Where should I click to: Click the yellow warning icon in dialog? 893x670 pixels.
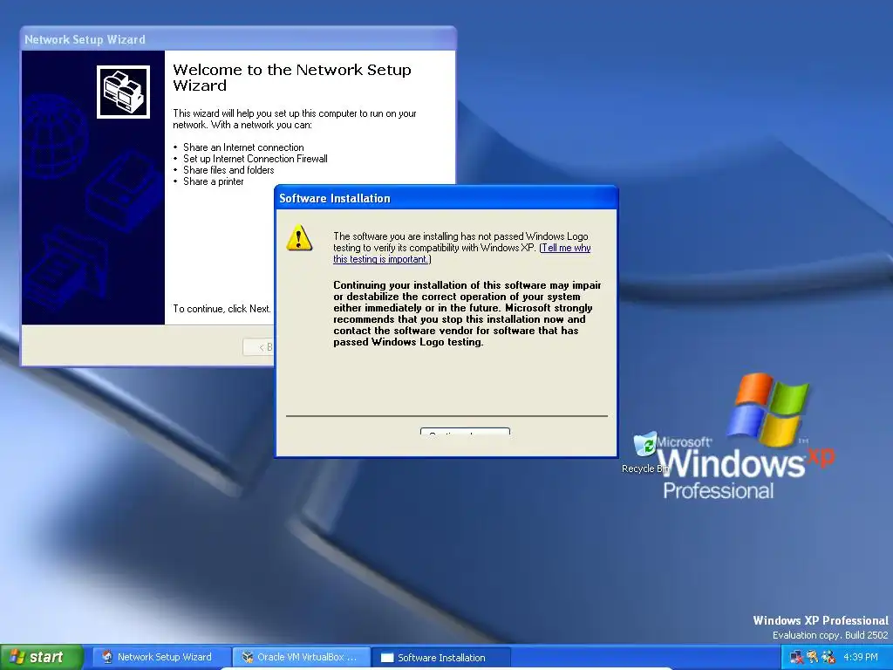(x=299, y=238)
